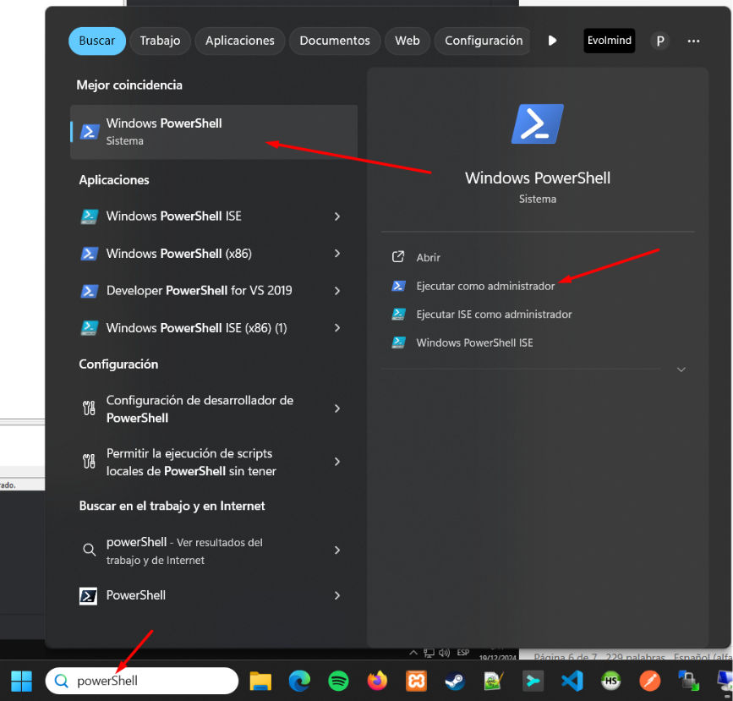Open the Windows Start menu
Viewport: 733px width, 701px height.
click(21, 681)
